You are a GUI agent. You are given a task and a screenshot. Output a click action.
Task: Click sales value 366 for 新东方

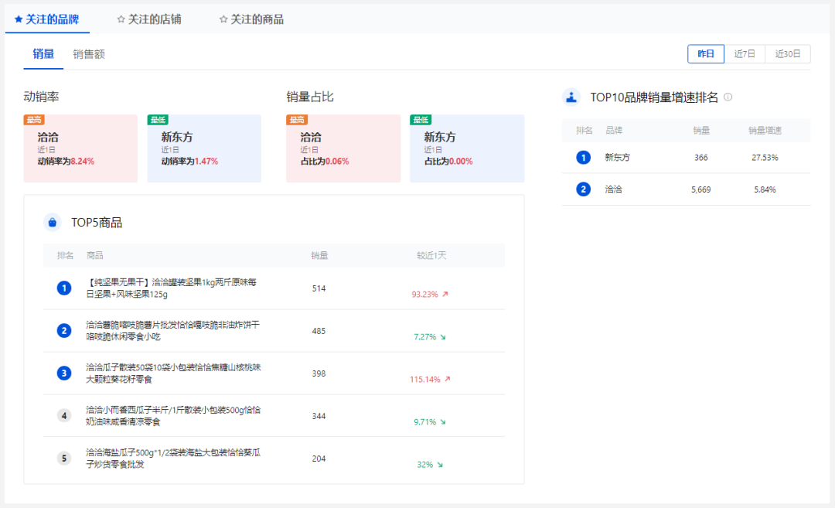[700, 158]
